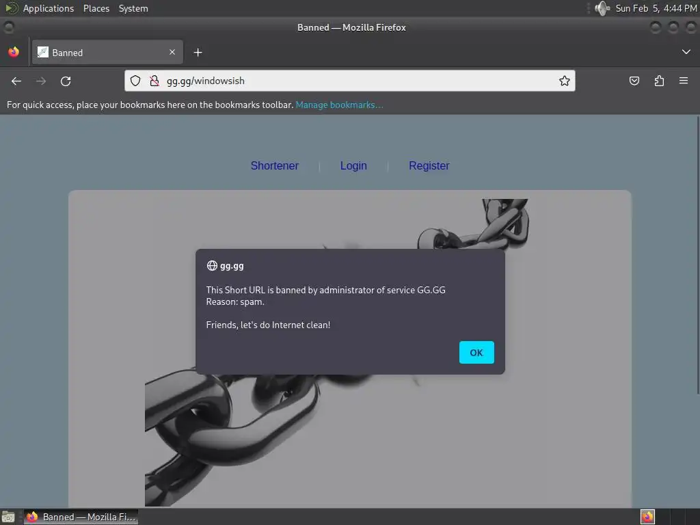Click the page vertical scrollbar
The height and width of the screenshot is (525, 700).
[698, 254]
